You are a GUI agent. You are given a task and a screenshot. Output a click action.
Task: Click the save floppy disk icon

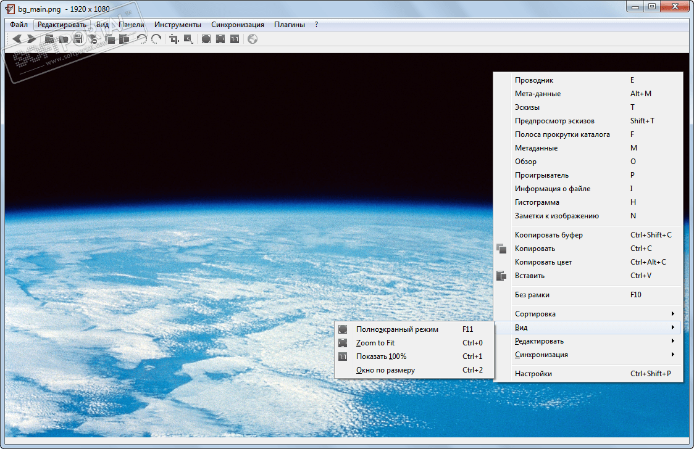[78, 39]
